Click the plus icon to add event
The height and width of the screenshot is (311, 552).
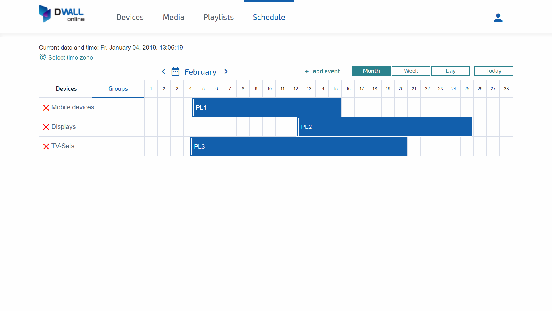(x=307, y=71)
